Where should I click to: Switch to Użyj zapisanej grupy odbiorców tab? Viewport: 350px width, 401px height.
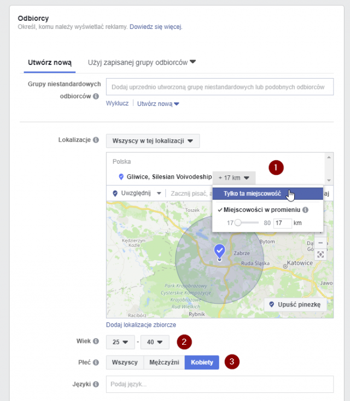(142, 62)
